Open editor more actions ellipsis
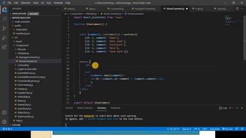The image size is (246, 138). (x=242, y=8)
